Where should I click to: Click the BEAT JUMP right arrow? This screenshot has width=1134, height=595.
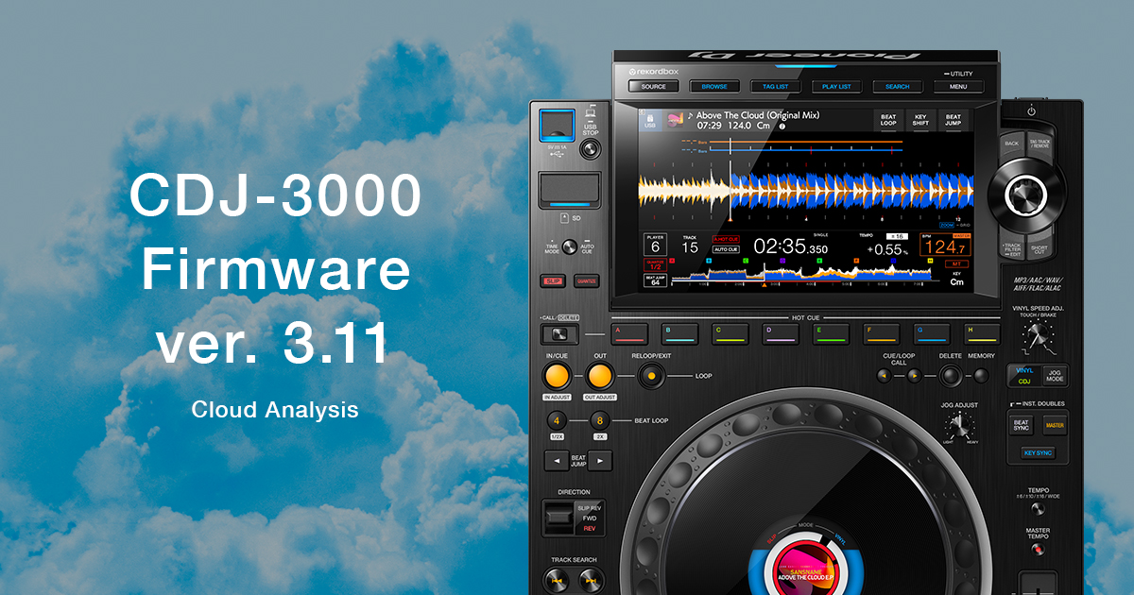tap(600, 461)
